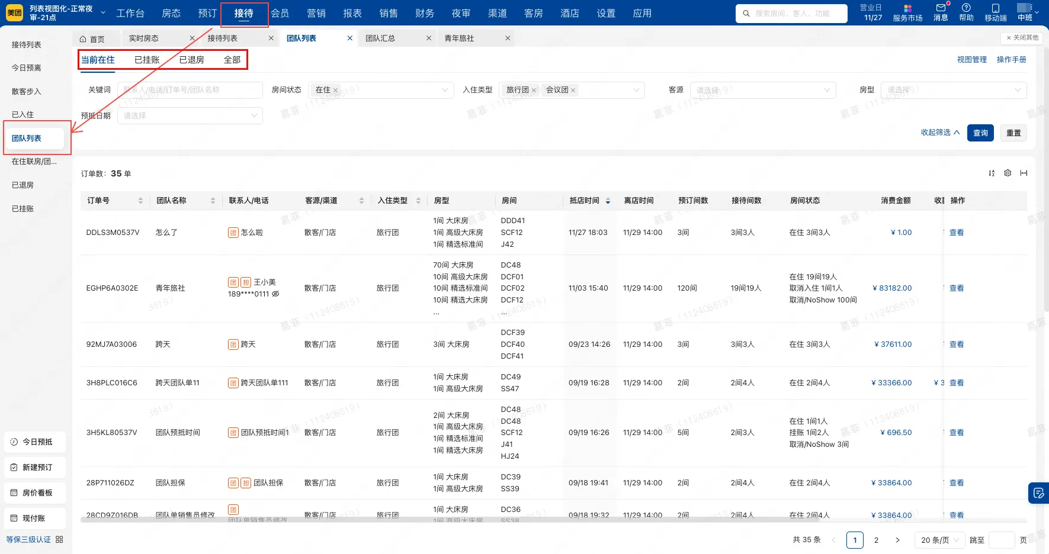Switch to the 已退房 tab

click(x=191, y=59)
